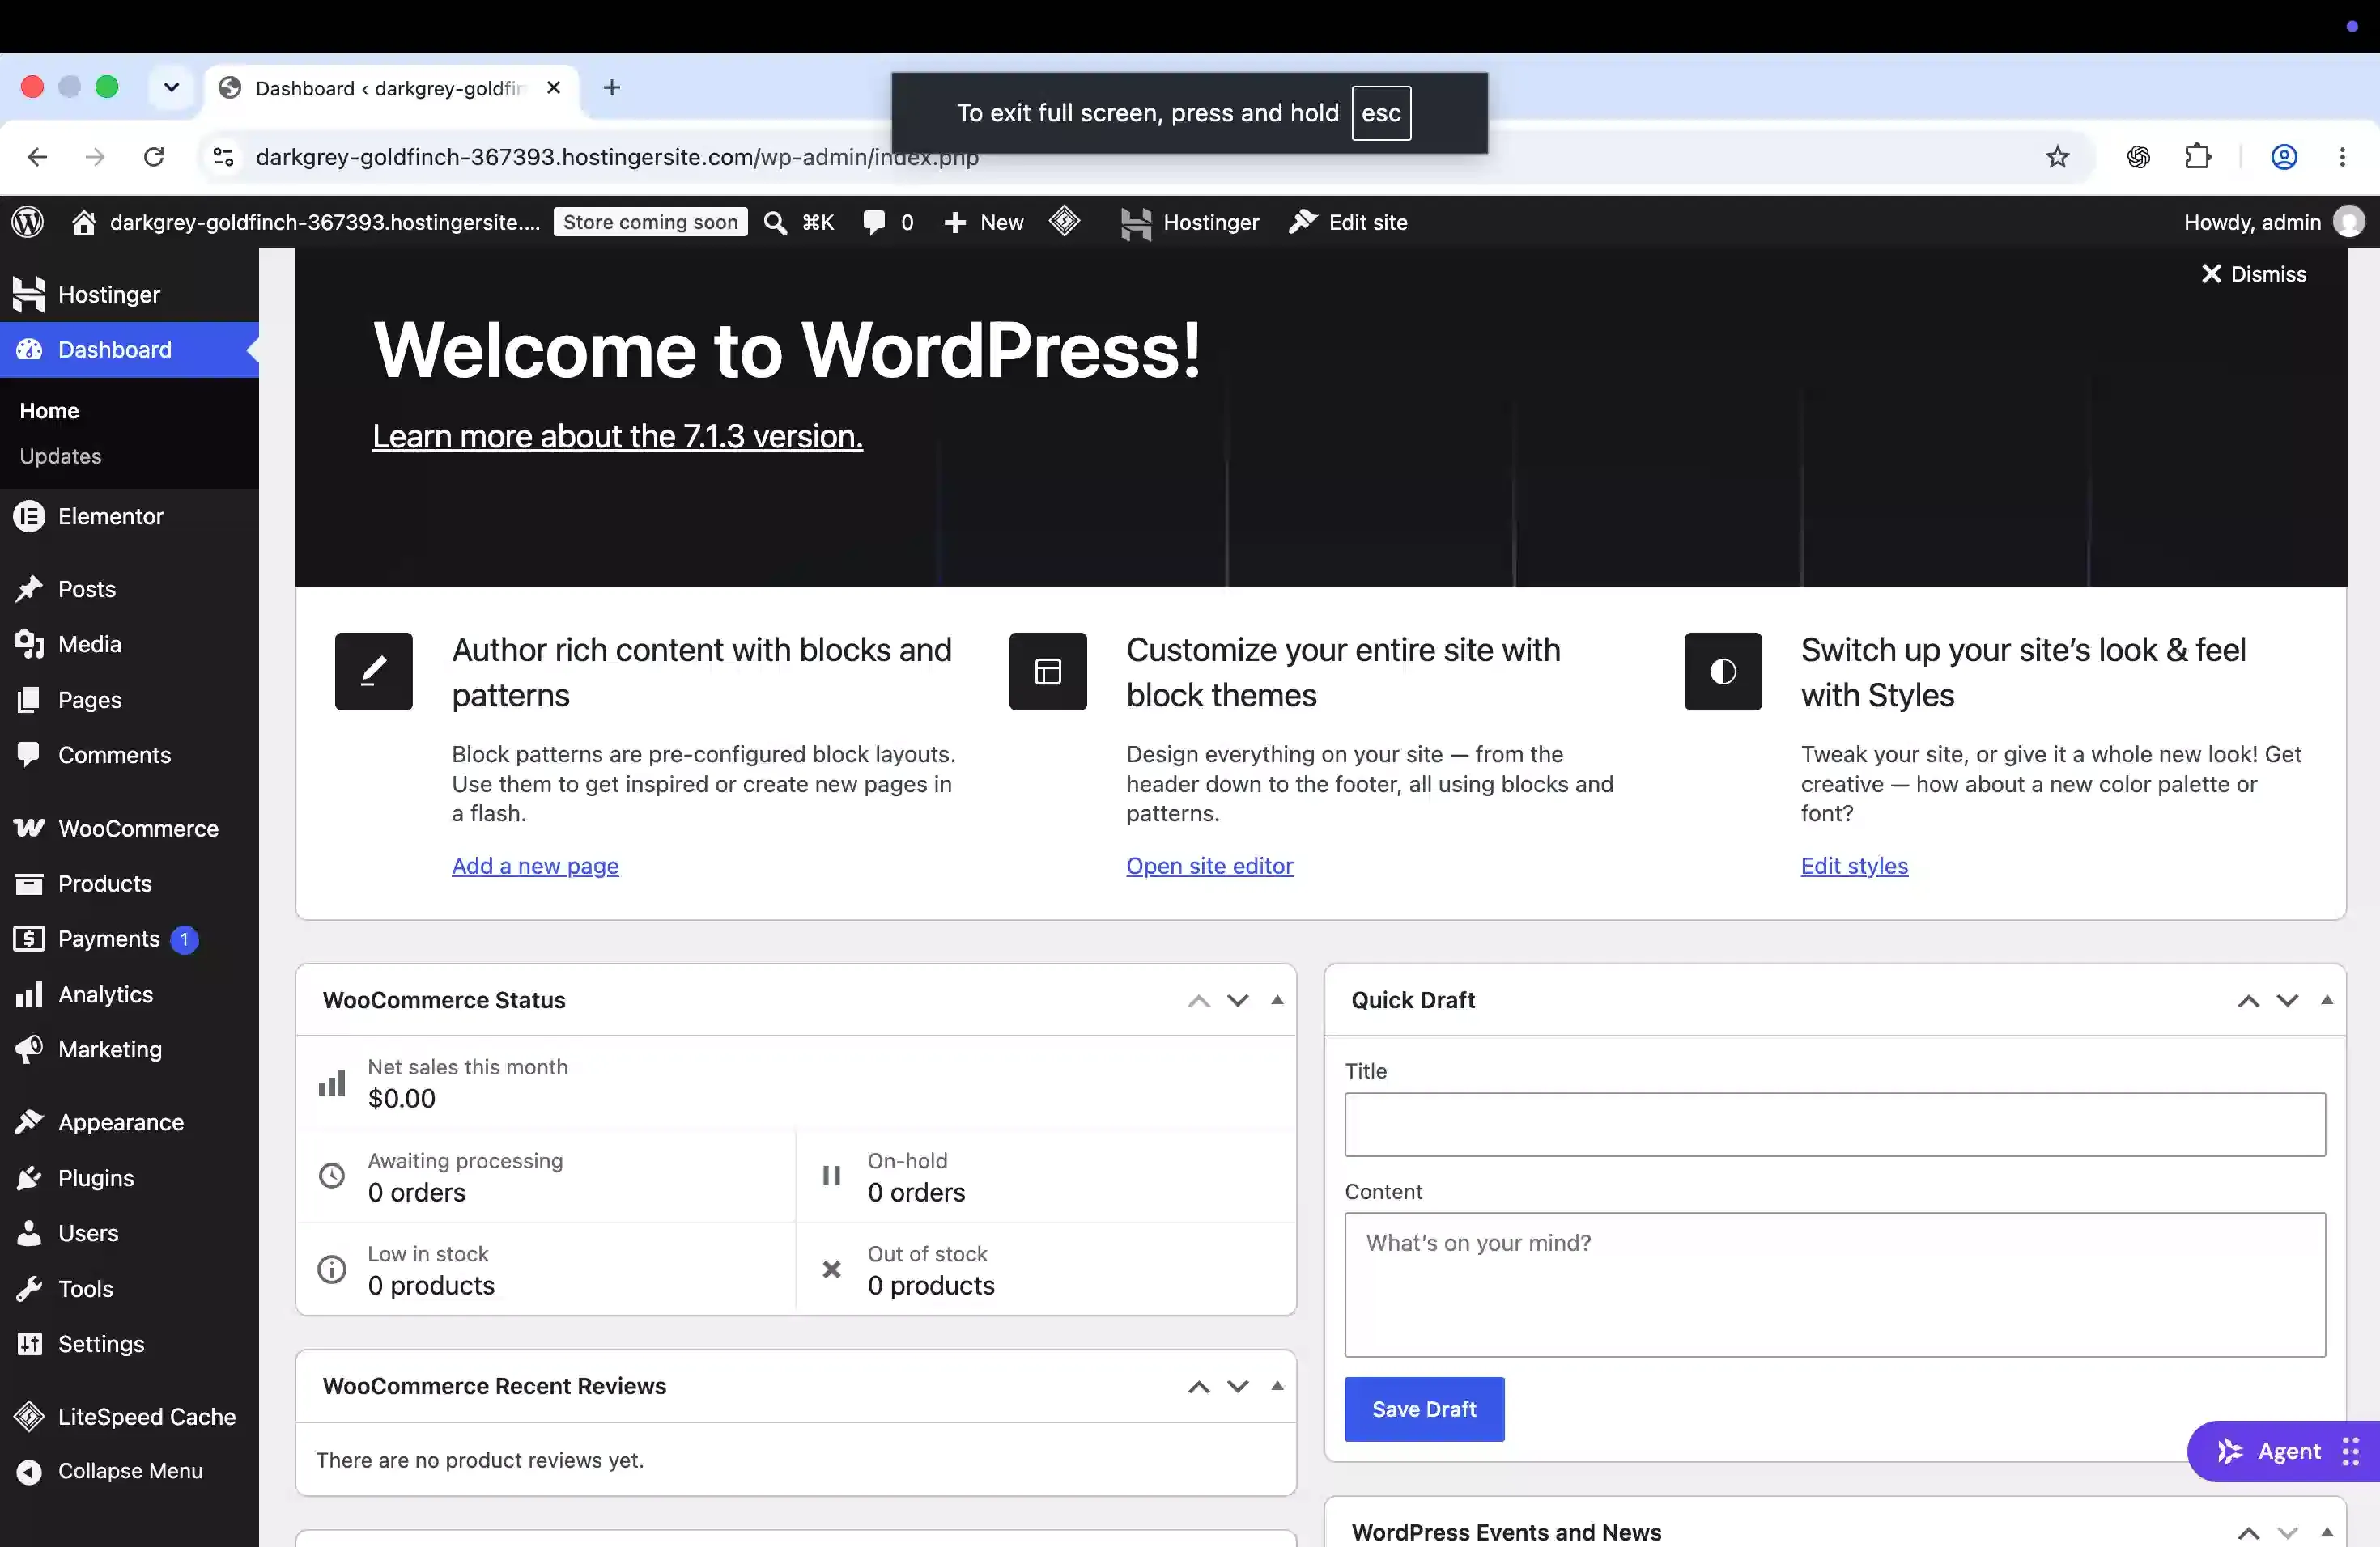This screenshot has height=1547, width=2380.
Task: Move WooCommerce Recent Reviews panel up
Action: tap(1199, 1386)
